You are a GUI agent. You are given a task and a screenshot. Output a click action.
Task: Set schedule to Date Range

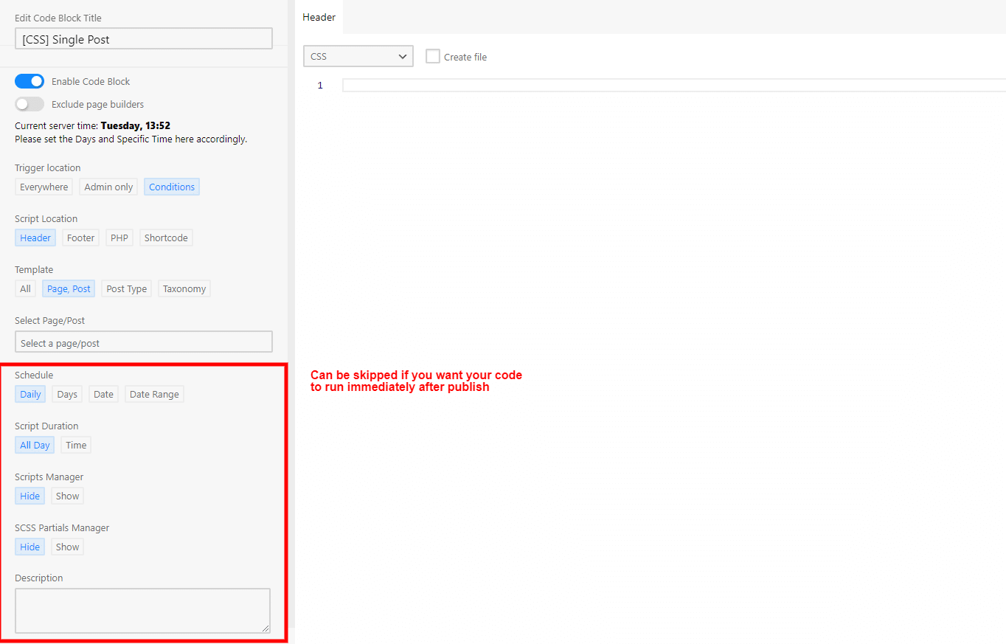click(x=154, y=395)
